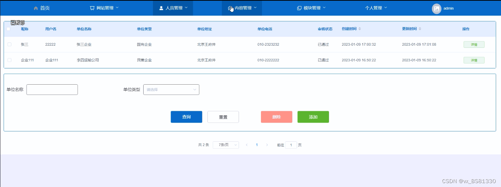Viewport: 501px width, 187px height.
Task: Click the timestamp 2023-01-09 17:01:08
Action: [419, 45]
